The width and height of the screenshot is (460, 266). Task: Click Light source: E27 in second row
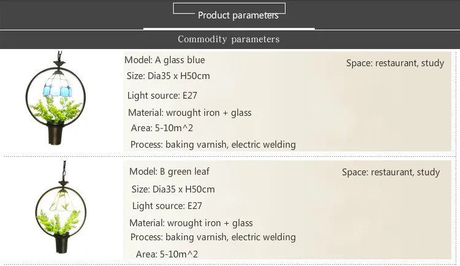(x=167, y=206)
